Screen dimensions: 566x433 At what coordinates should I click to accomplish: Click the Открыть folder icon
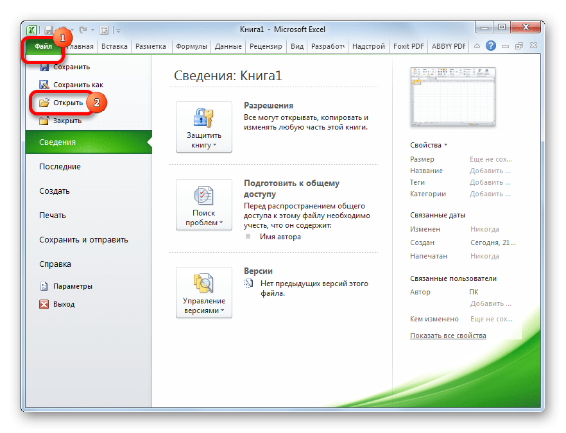pos(44,103)
